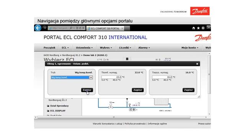Close the ECL COMFORT 310 PORTAL tab
This screenshot has width=245, height=137.
point(122,29)
